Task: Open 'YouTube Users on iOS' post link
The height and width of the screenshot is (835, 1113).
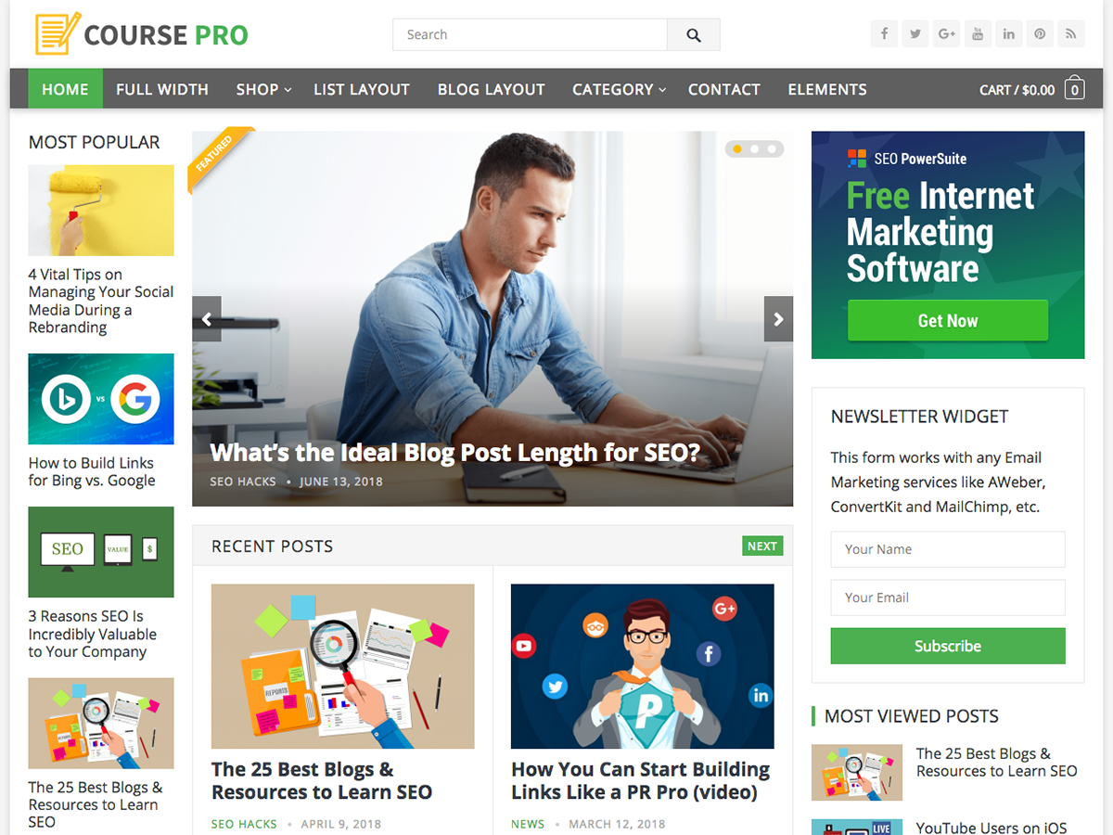Action: [x=991, y=828]
